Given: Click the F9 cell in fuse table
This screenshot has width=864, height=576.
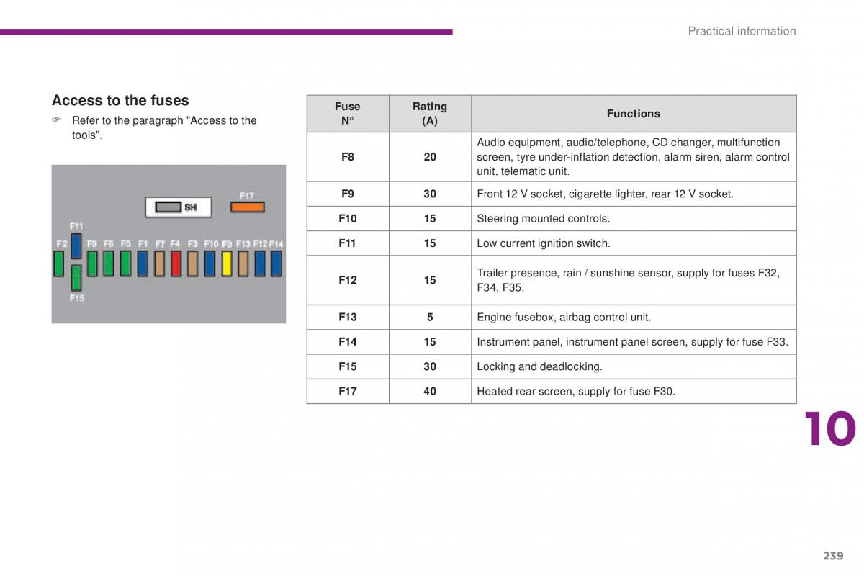Looking at the screenshot, I should (x=348, y=194).
